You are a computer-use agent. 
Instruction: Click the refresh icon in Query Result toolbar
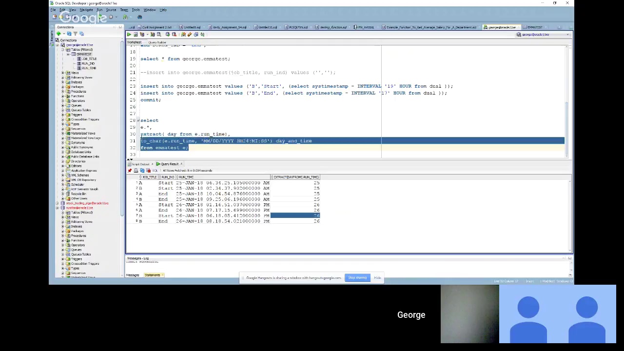[x=142, y=170]
